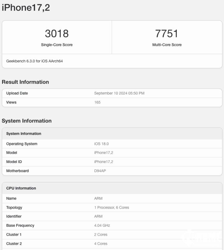224x250 pixels.
Task: Click the Topology label
Action: (14, 208)
